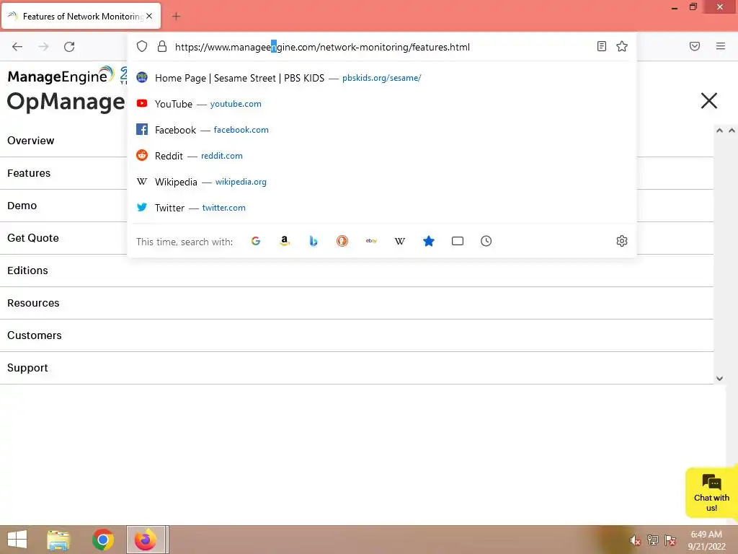
Task: Select the YouTube suggestion
Action: tap(382, 104)
